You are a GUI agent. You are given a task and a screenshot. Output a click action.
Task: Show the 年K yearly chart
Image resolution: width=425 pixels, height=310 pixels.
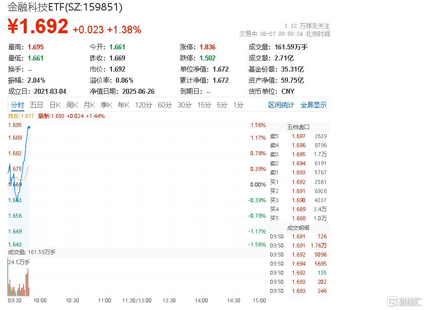[123, 105]
